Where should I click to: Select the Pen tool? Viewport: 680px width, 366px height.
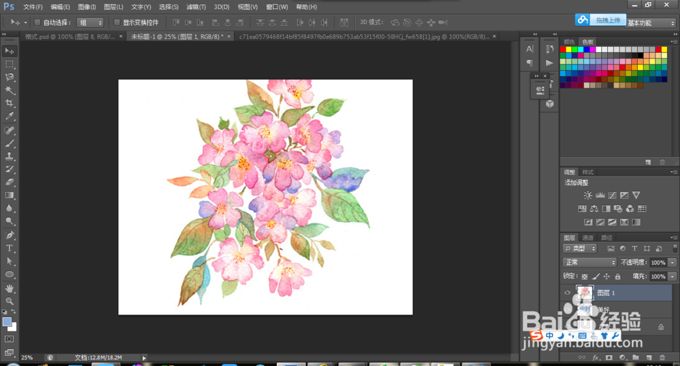(x=9, y=235)
